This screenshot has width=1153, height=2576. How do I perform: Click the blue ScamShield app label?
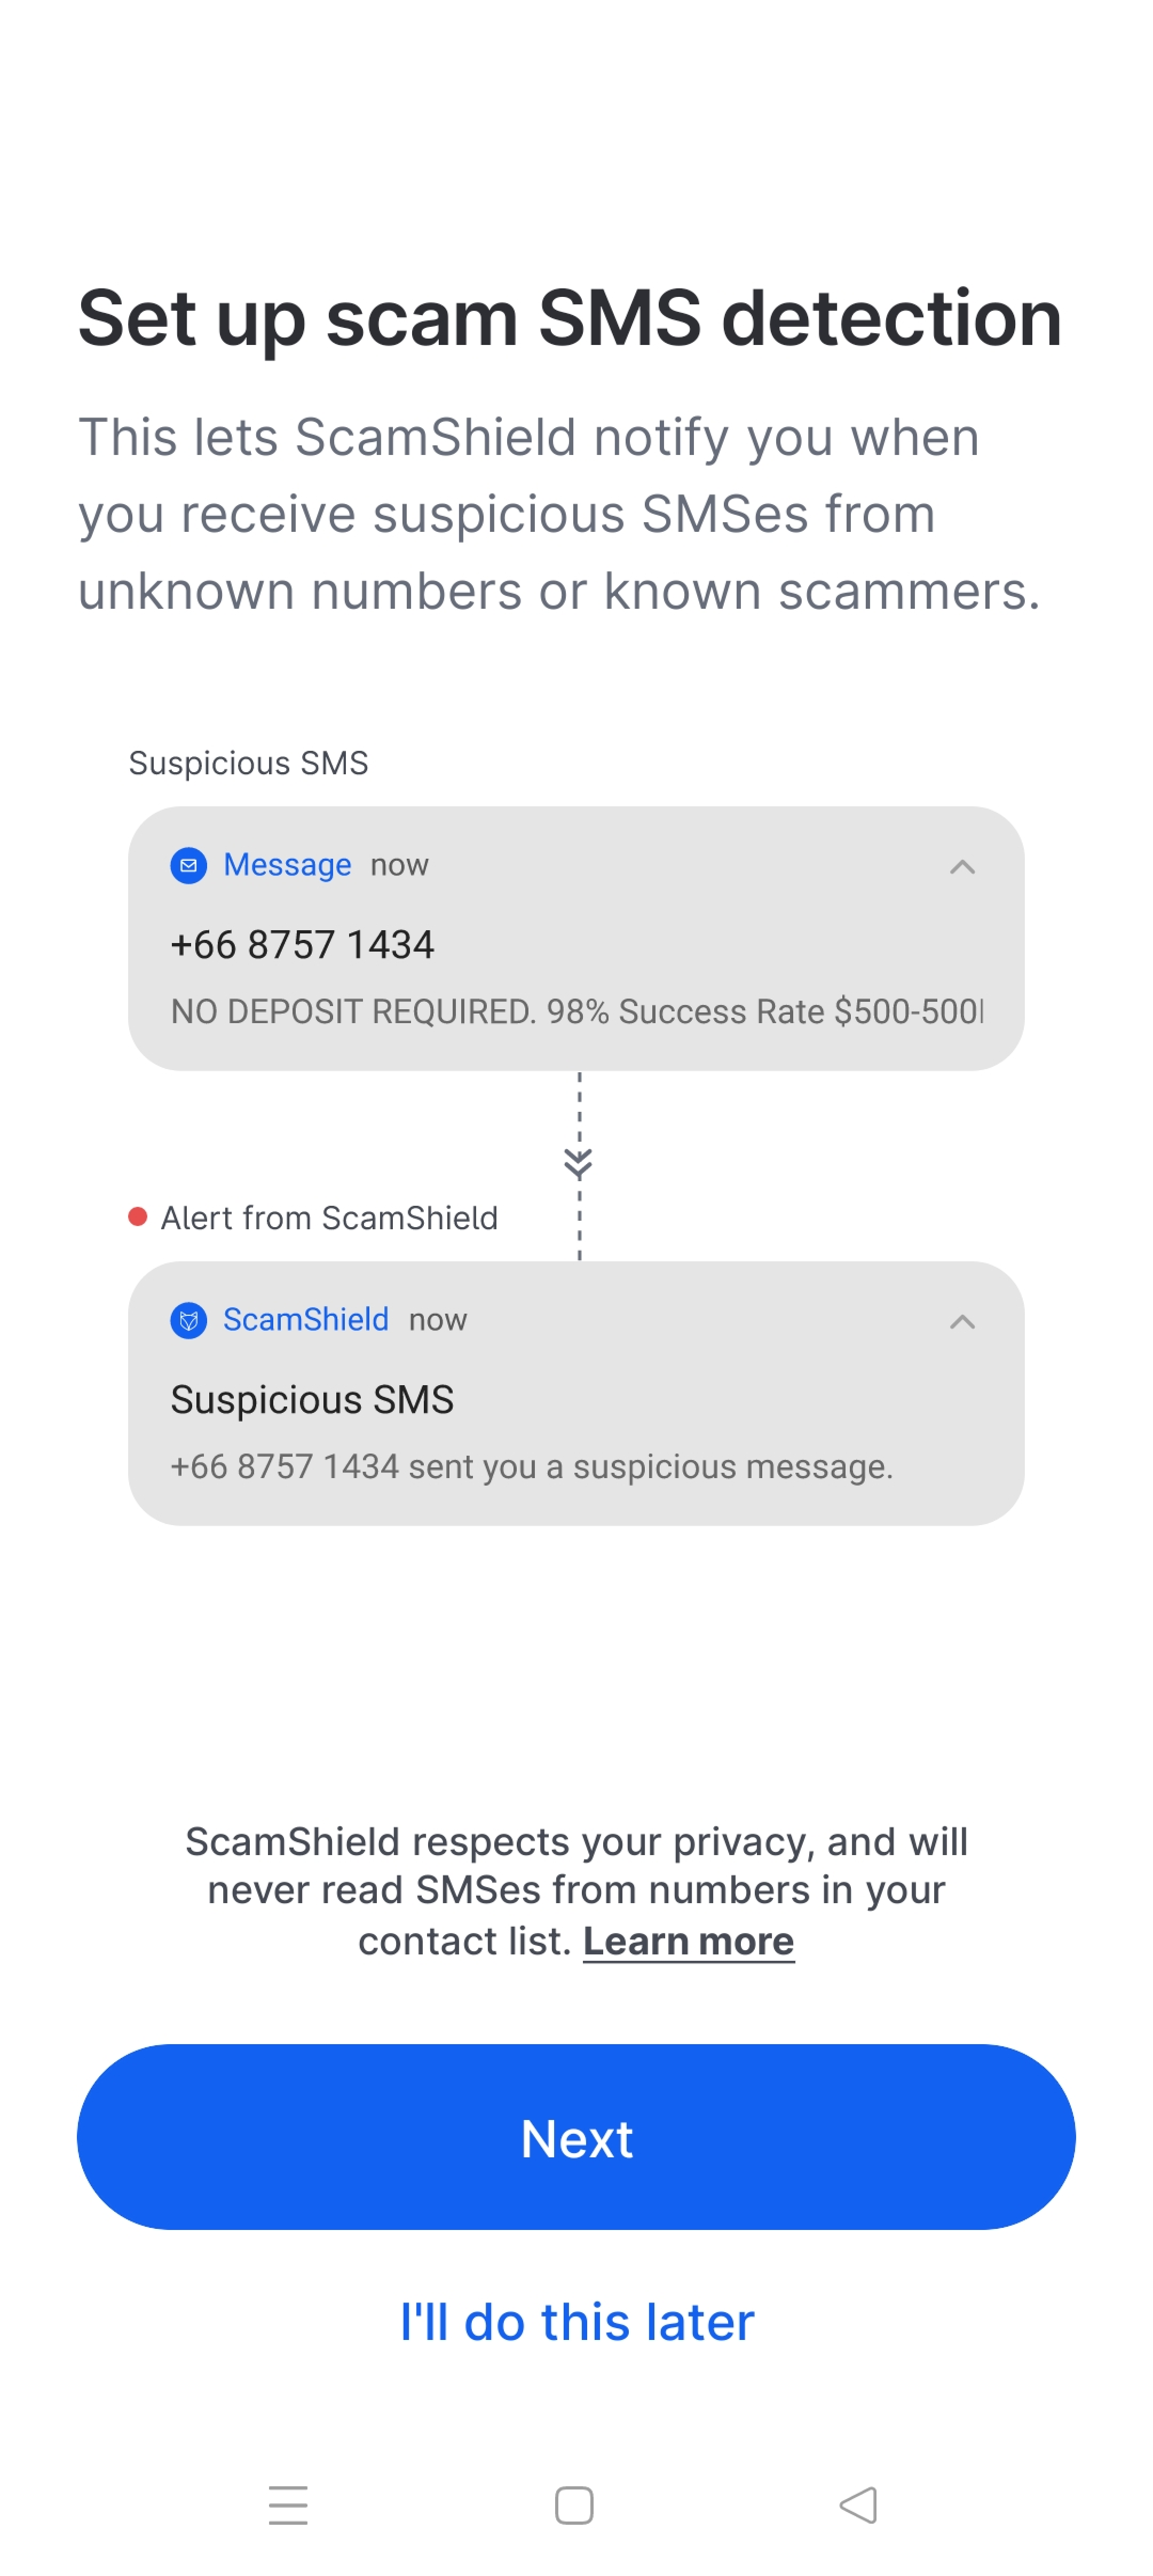click(x=306, y=1320)
